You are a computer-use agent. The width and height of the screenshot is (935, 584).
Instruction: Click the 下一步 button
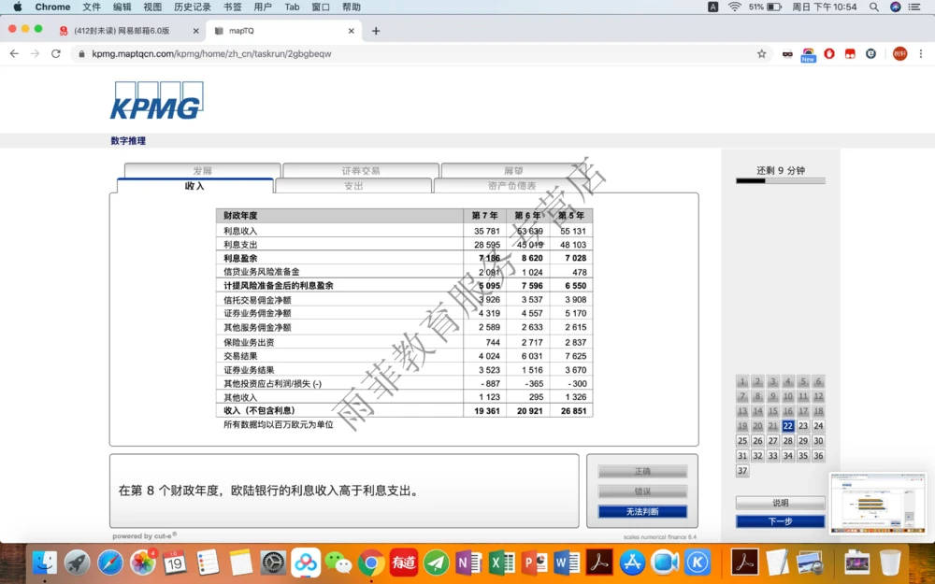[x=779, y=521]
